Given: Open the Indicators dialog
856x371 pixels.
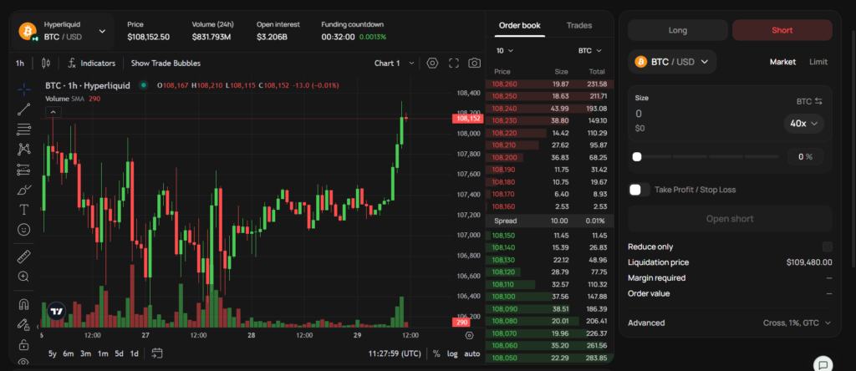Looking at the screenshot, I should click(91, 64).
